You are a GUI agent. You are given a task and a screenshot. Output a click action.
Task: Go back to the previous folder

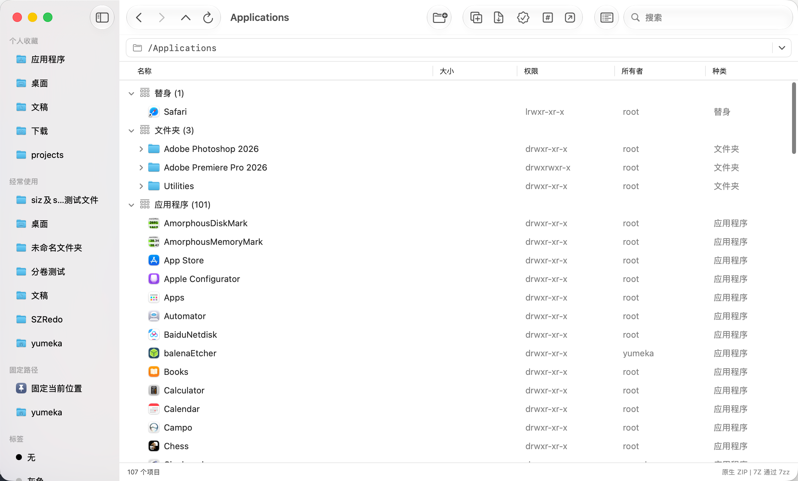coord(139,18)
